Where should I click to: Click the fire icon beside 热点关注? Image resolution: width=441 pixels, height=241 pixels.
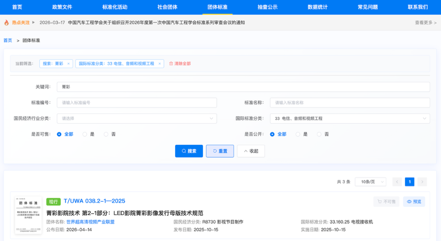point(6,23)
